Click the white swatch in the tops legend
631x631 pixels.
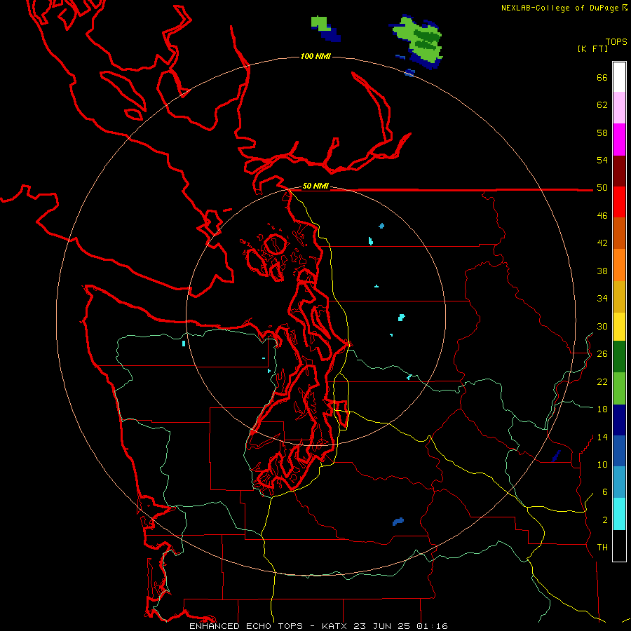click(619, 77)
